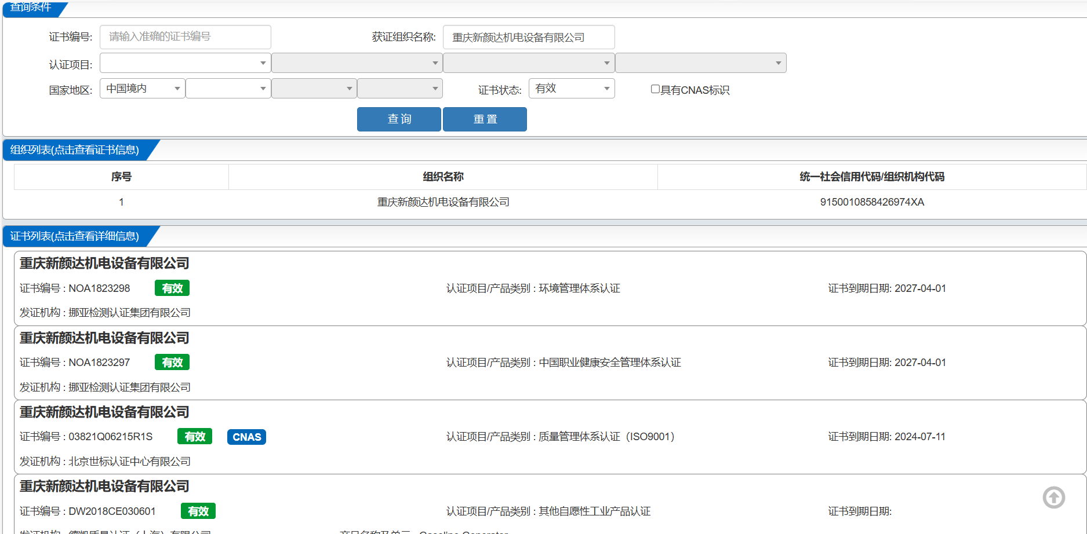The width and height of the screenshot is (1087, 534).
Task: Click organization row 重庆新颜达机电设备有限公司 in table
Action: point(443,202)
